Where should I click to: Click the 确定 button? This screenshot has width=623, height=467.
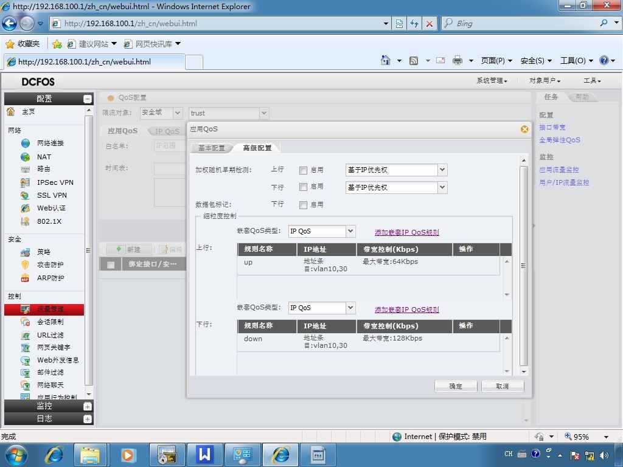click(456, 386)
